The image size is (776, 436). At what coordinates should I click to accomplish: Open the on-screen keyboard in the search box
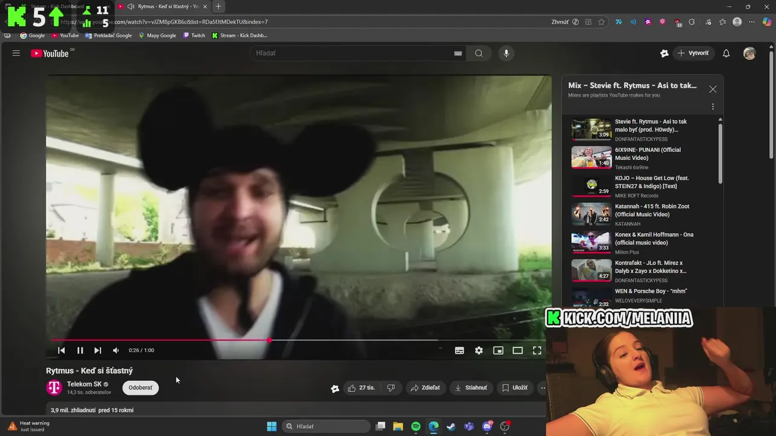(x=458, y=53)
